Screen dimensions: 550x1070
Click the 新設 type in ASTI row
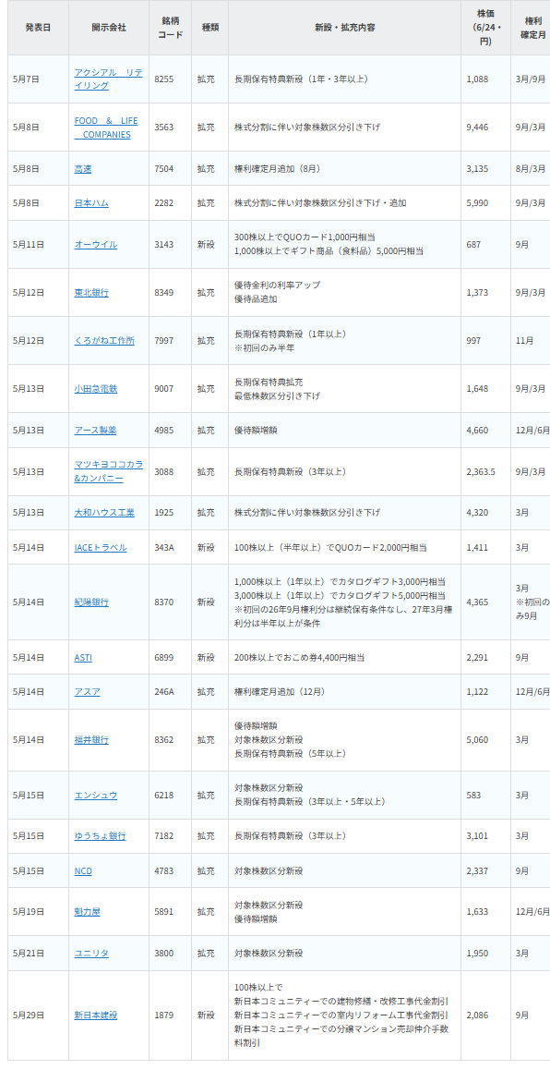pos(206,658)
